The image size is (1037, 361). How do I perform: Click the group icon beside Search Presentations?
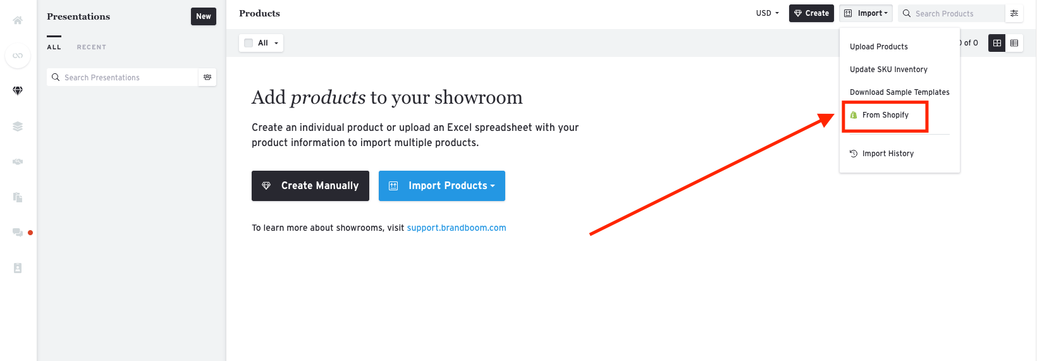[207, 77]
